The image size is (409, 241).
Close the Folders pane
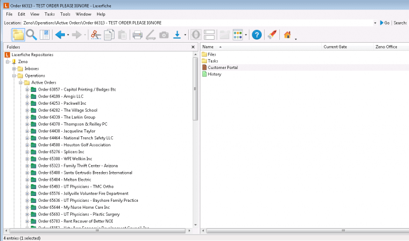193,47
